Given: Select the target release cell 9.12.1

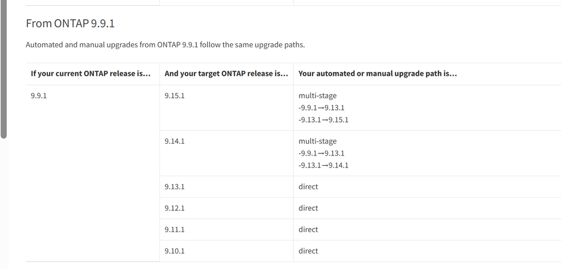Looking at the screenshot, I should pos(175,208).
